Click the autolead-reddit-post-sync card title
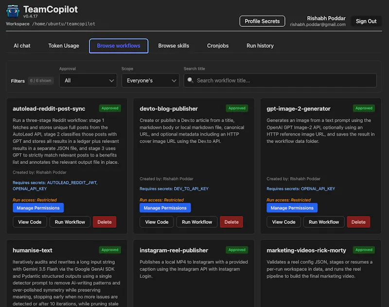The height and width of the screenshot is (307, 389). (49, 108)
